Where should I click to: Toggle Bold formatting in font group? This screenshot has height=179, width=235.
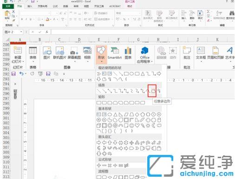(22, 19)
